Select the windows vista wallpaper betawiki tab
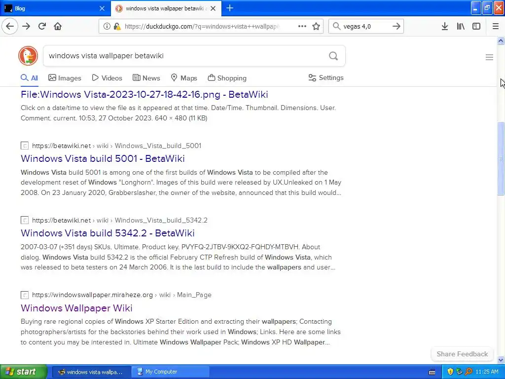 [x=166, y=8]
